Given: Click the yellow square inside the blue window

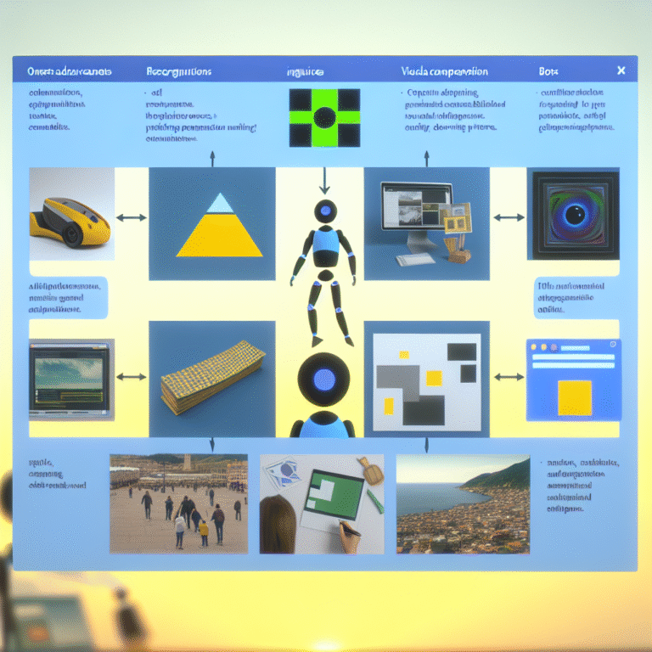Looking at the screenshot, I should point(575,398).
